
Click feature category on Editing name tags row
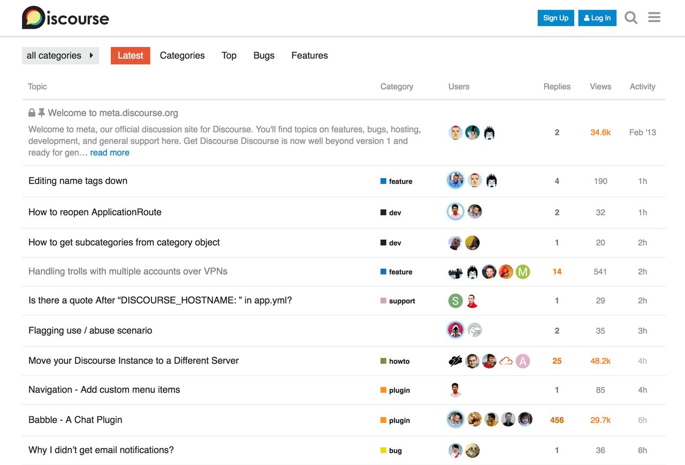[397, 181]
